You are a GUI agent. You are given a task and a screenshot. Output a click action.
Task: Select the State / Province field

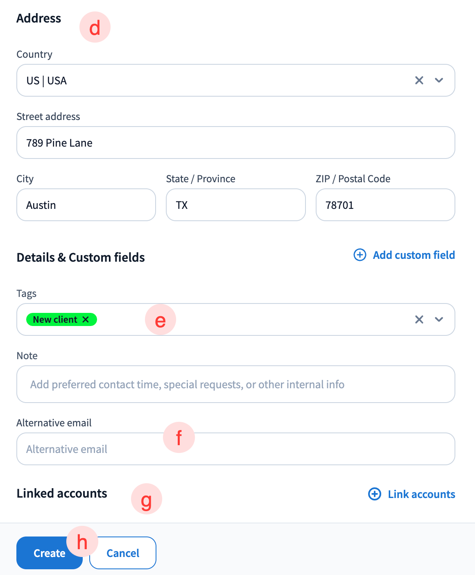[x=235, y=205]
